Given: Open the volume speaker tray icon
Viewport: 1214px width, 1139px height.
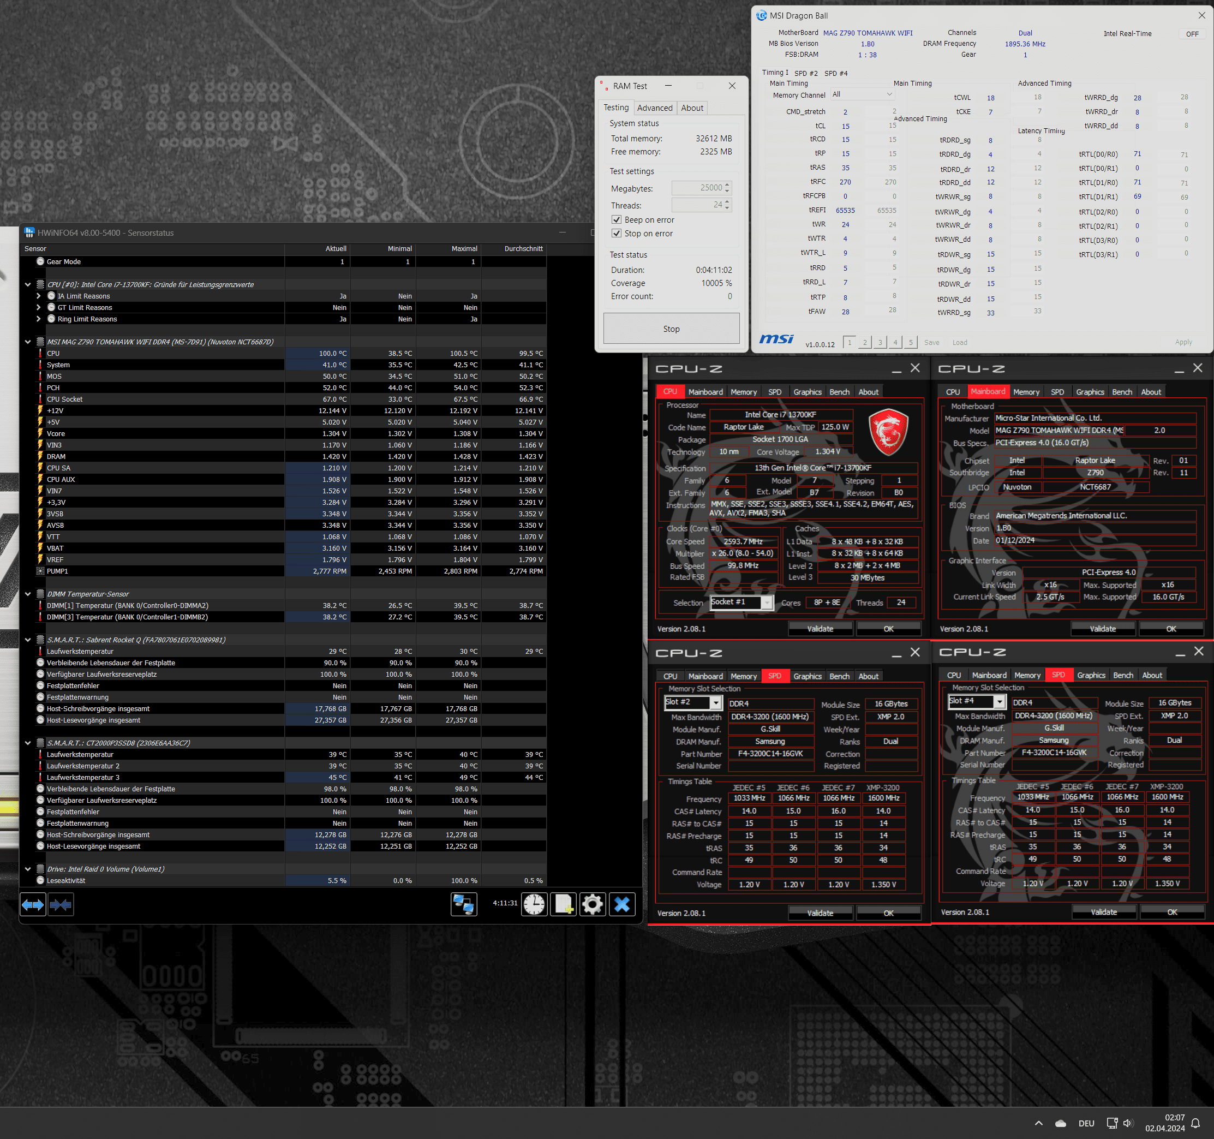Looking at the screenshot, I should tap(1128, 1123).
